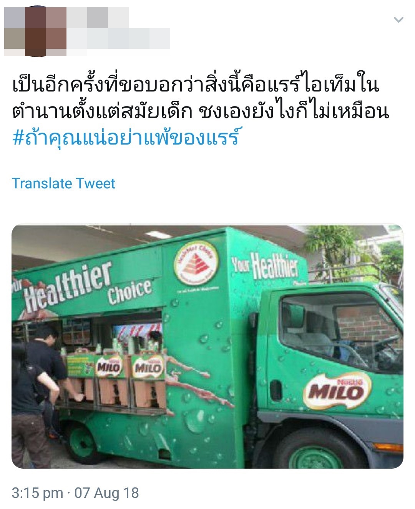415x509 pixels.
Task: Click second tweet line starting ตำนานตั้งแต่สมัยเด็ก
Action: click(201, 111)
